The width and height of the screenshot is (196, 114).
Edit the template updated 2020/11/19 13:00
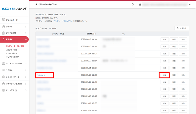click(165, 103)
